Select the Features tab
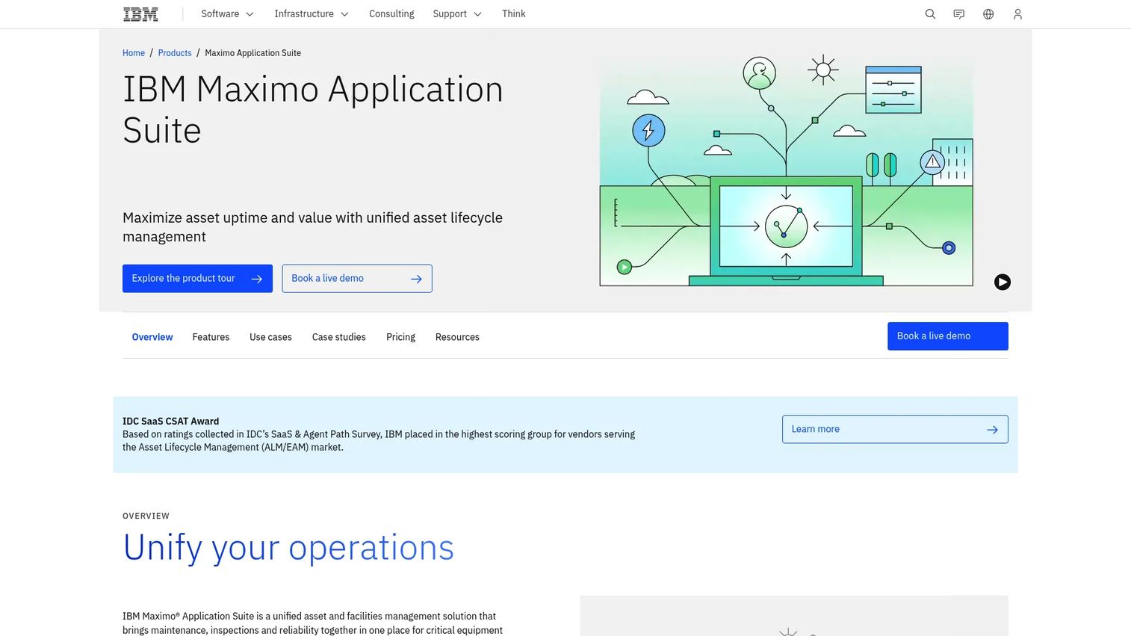The width and height of the screenshot is (1131, 636). click(x=211, y=337)
